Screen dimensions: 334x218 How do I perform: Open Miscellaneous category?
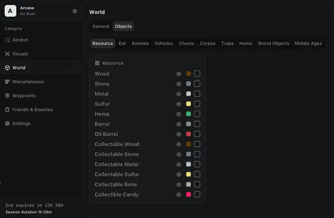(28, 82)
